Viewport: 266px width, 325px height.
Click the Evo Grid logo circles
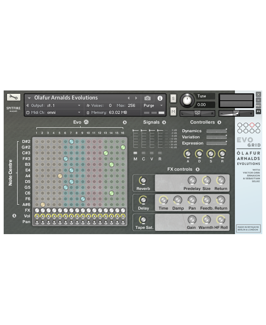(248, 128)
